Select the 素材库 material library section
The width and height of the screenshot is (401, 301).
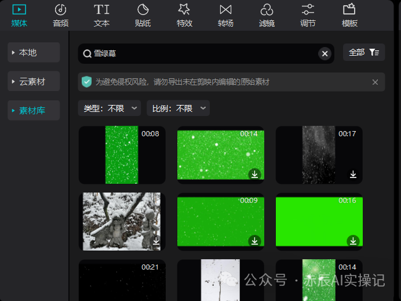pyautogui.click(x=34, y=110)
